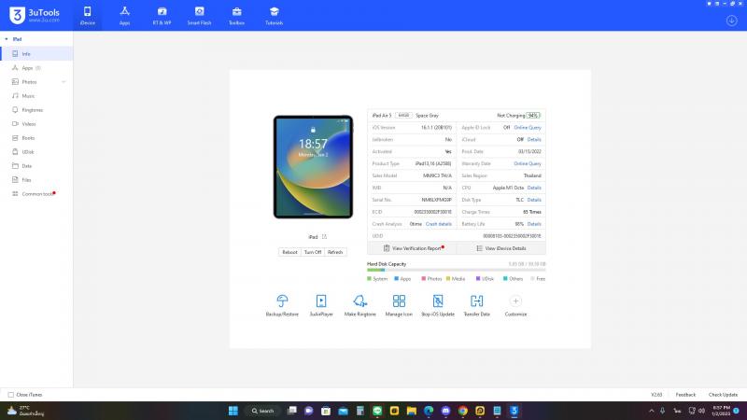Expand Photos submenu arrow

63,82
